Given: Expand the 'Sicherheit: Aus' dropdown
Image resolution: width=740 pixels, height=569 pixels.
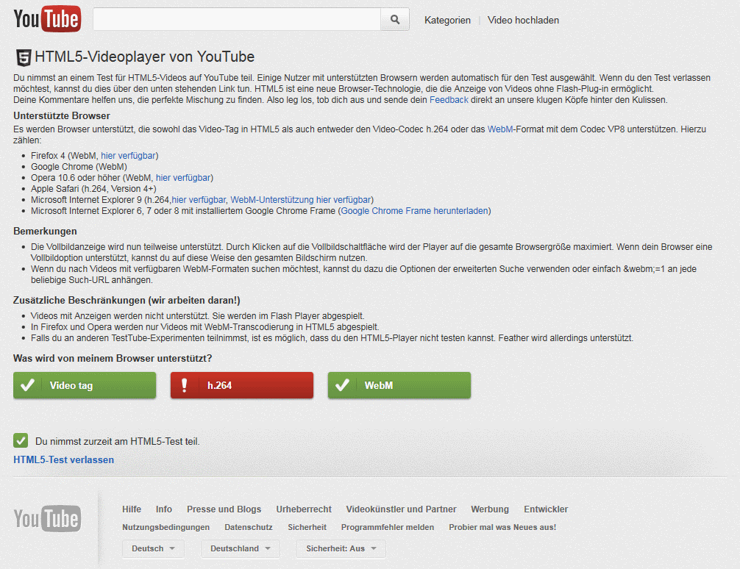Looking at the screenshot, I should pyautogui.click(x=341, y=548).
